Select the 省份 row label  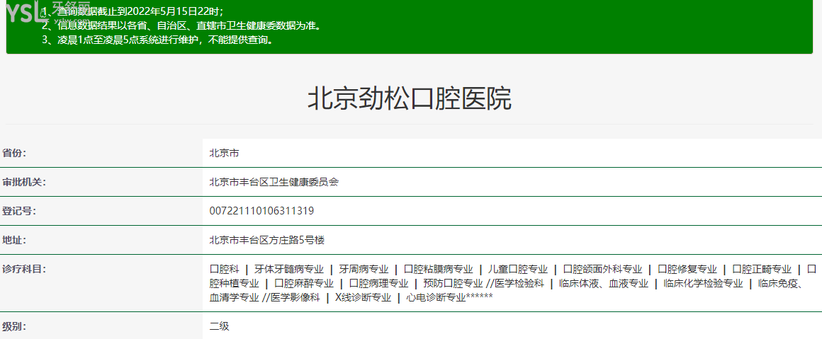tap(14, 153)
